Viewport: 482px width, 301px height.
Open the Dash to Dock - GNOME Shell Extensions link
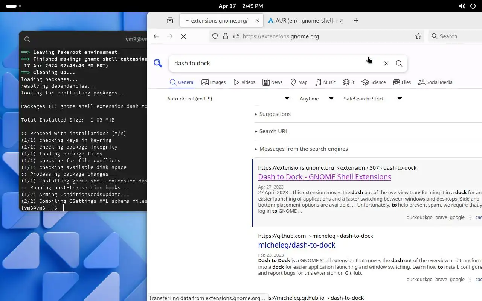tap(325, 177)
